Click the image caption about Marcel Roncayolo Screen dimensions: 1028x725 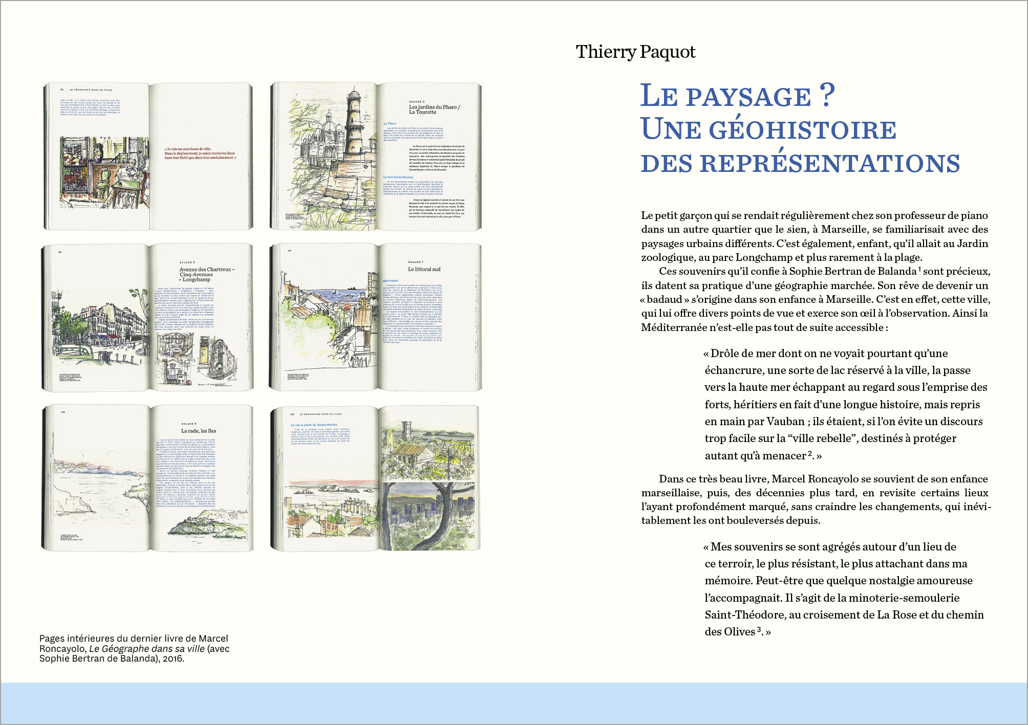(x=134, y=639)
